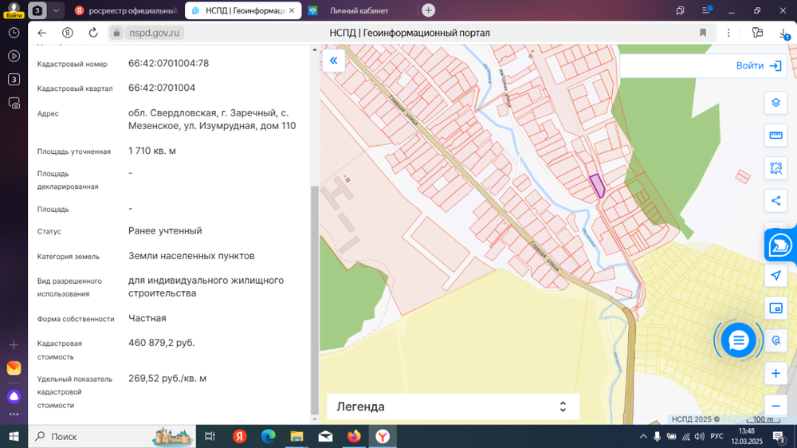Reload the page
The width and height of the screenshot is (797, 448).
click(x=93, y=33)
